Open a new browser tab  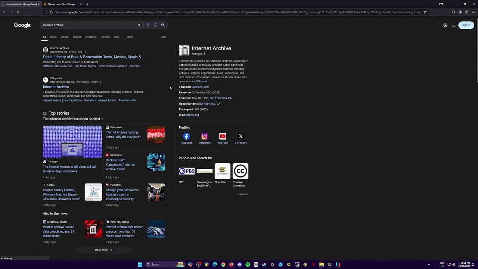tap(87, 4)
